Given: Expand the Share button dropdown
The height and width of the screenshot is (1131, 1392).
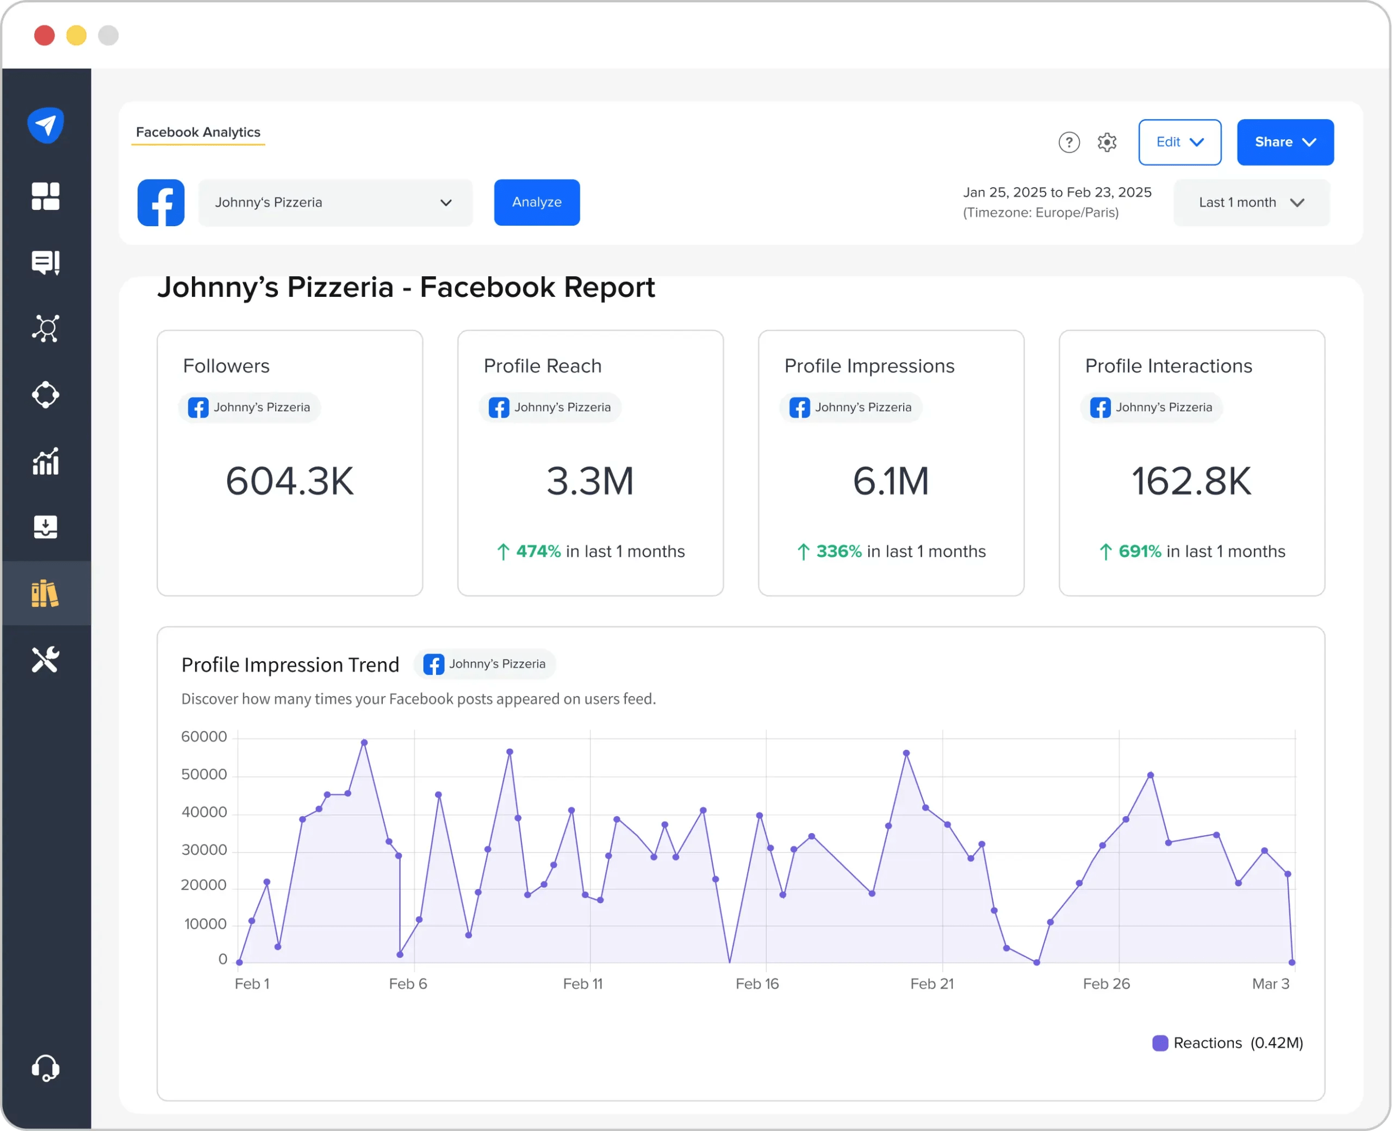Looking at the screenshot, I should pyautogui.click(x=1284, y=142).
